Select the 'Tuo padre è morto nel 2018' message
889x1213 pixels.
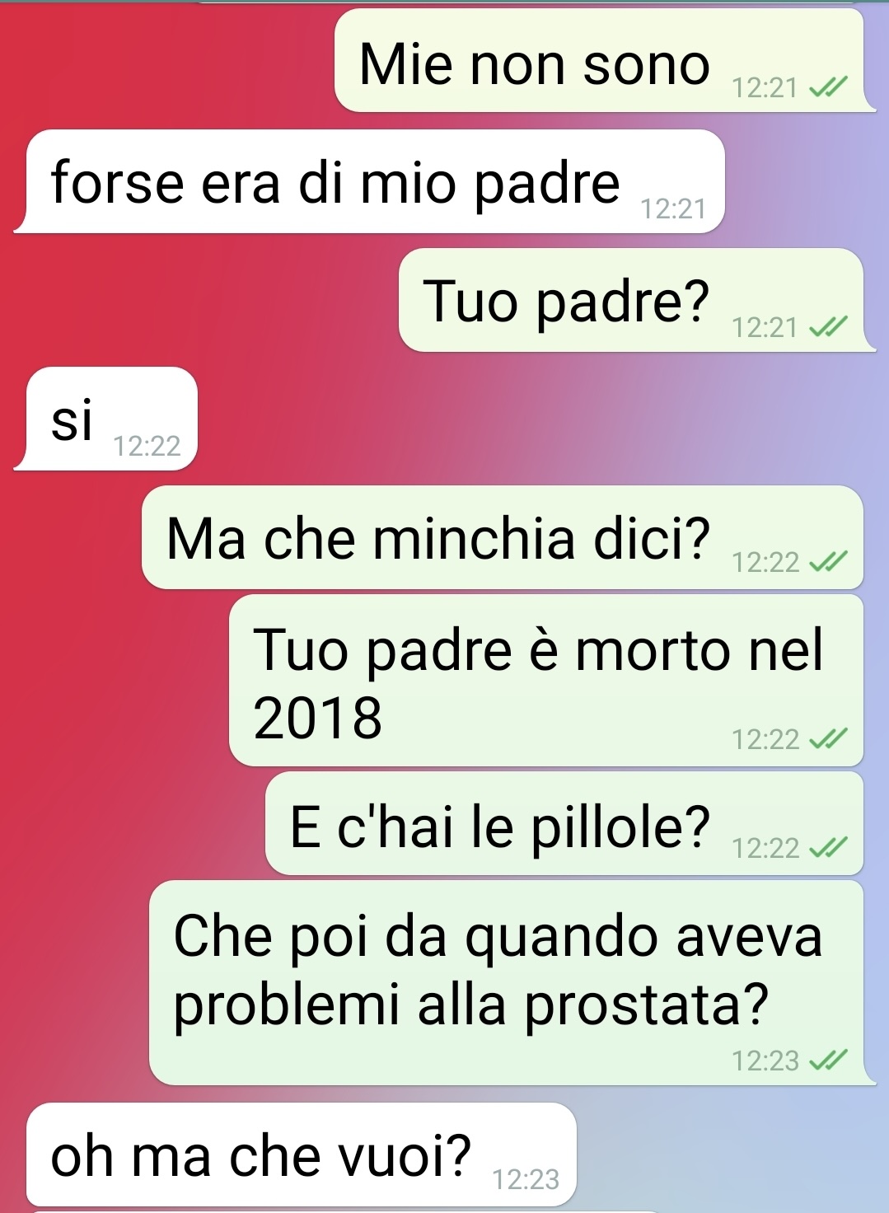[546, 681]
